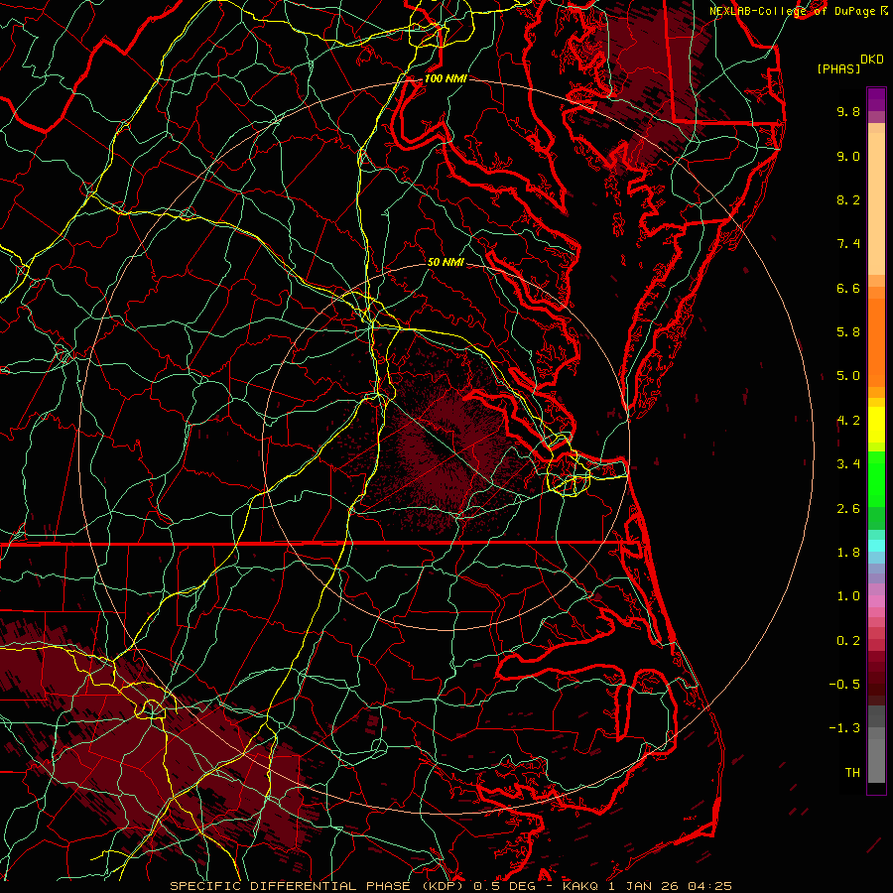Click the "100 NMI" range ring label
The width and height of the screenshot is (893, 893).
pos(446,78)
